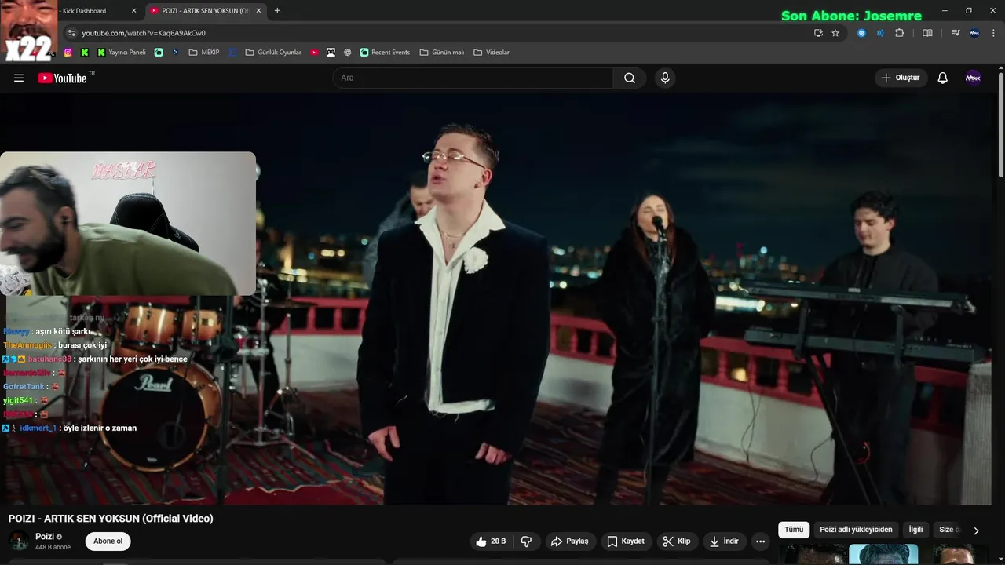Click the Kaydet save button
This screenshot has height=565, width=1005.
(x=626, y=541)
